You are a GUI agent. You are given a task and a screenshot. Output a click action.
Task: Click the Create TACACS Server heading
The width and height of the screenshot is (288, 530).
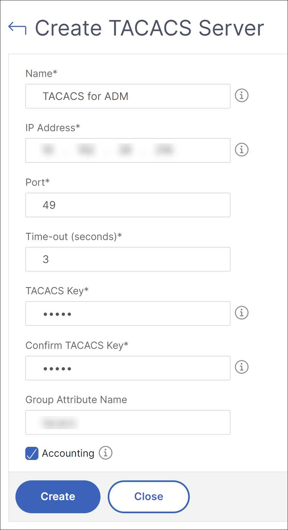pyautogui.click(x=149, y=28)
